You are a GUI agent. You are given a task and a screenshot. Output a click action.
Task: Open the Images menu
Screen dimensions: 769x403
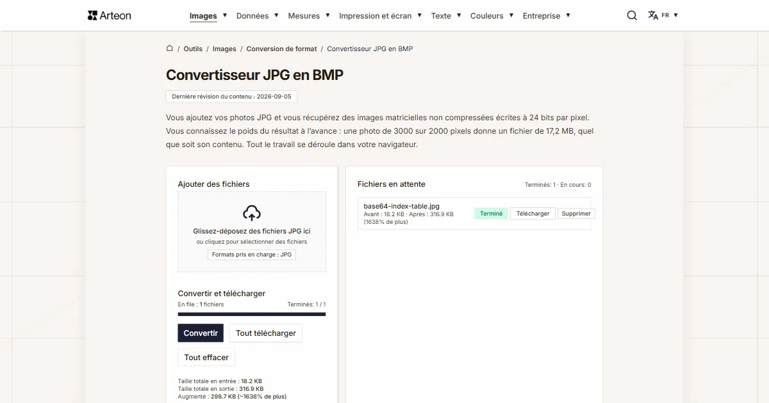pyautogui.click(x=203, y=15)
